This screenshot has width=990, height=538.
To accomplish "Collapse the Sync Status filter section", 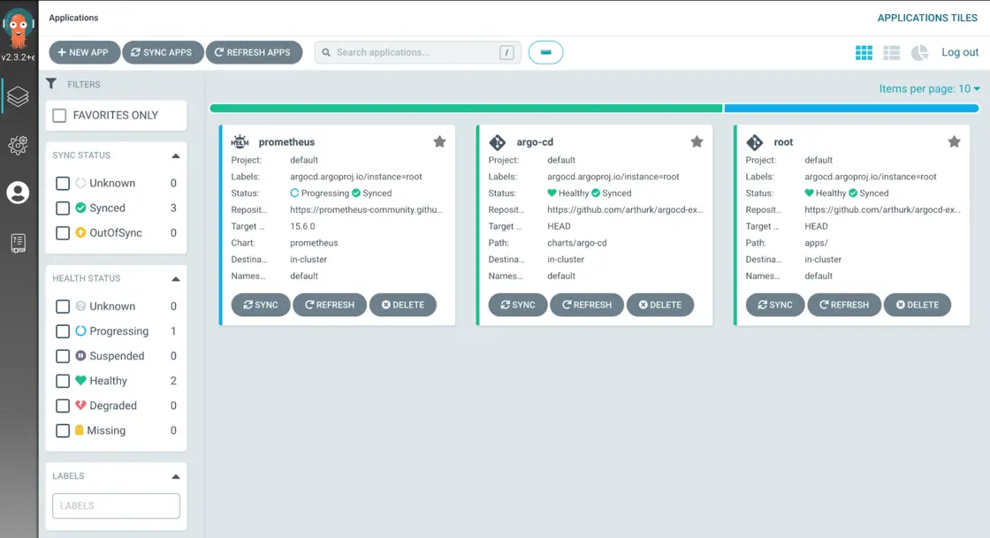I will pyautogui.click(x=175, y=155).
